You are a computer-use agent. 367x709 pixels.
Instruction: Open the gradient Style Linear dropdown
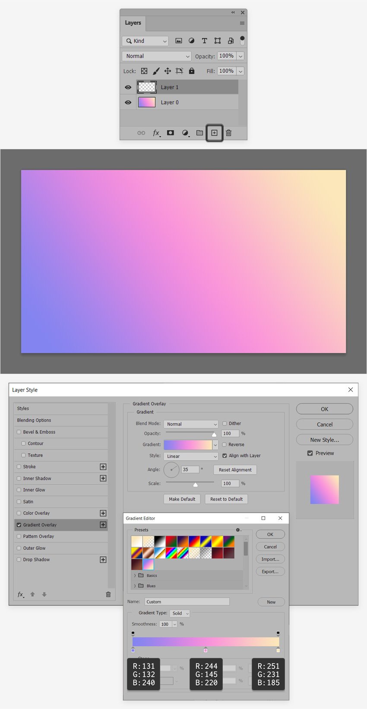click(191, 456)
